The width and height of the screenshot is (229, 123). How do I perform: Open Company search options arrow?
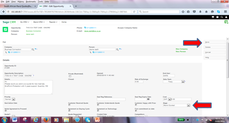coord(36,49)
